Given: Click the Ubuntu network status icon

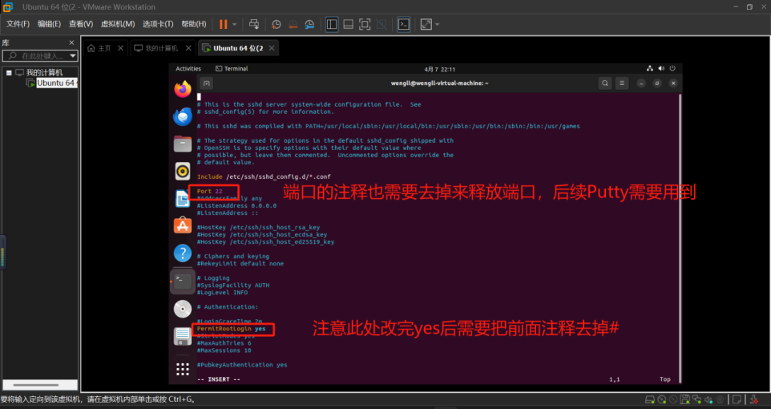Looking at the screenshot, I should tap(649, 68).
